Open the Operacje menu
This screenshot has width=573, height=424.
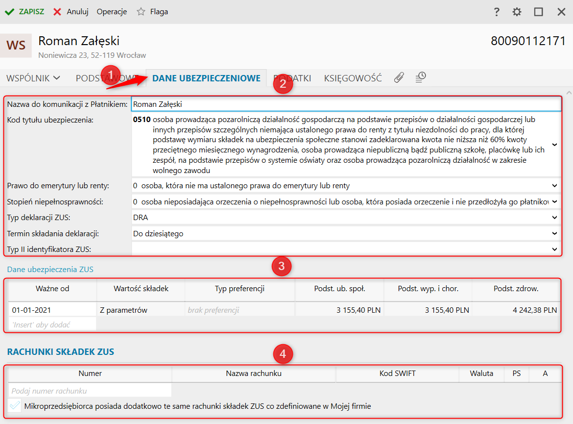pyautogui.click(x=112, y=12)
